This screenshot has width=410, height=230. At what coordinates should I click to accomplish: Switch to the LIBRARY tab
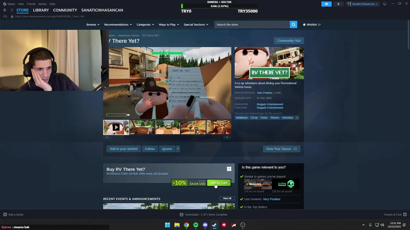[41, 10]
